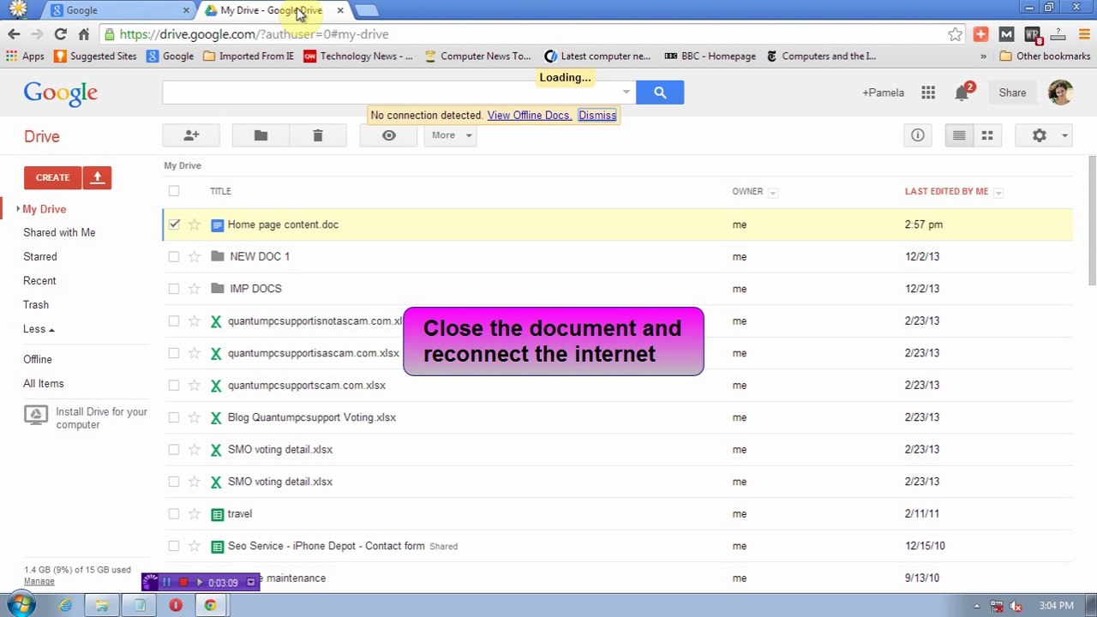Open the profile avatar picture
Viewport: 1097px width, 617px height.
[x=1060, y=93]
